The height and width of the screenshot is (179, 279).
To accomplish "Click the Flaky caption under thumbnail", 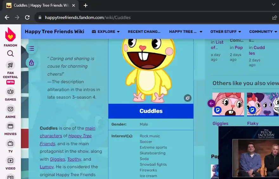I will click(253, 123).
